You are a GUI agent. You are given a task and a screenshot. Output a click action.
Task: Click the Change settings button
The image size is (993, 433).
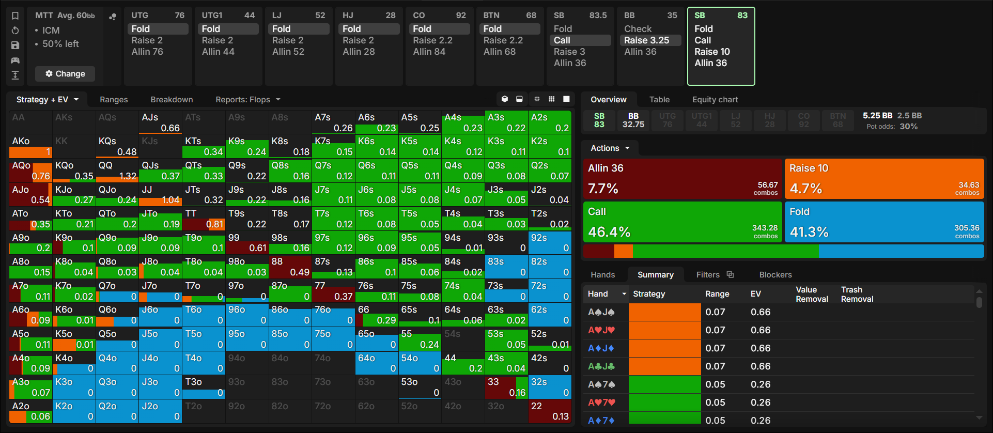[x=65, y=74]
